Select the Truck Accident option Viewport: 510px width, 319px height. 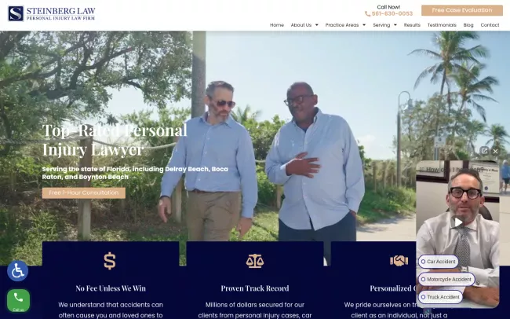[440, 297]
